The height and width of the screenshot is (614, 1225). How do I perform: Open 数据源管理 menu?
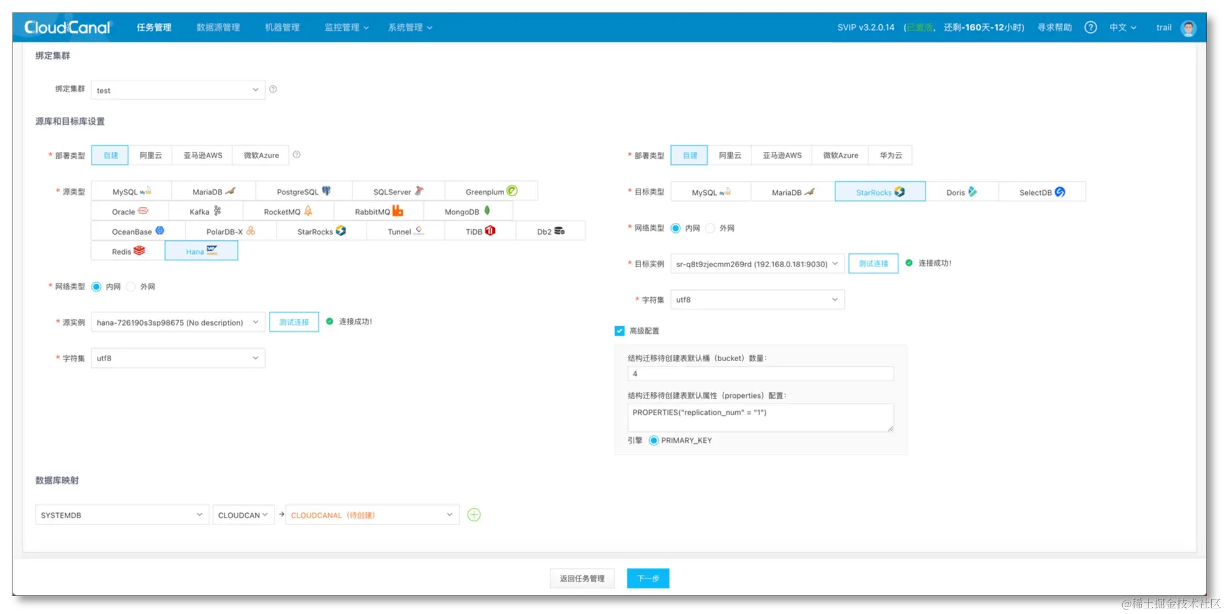218,27
